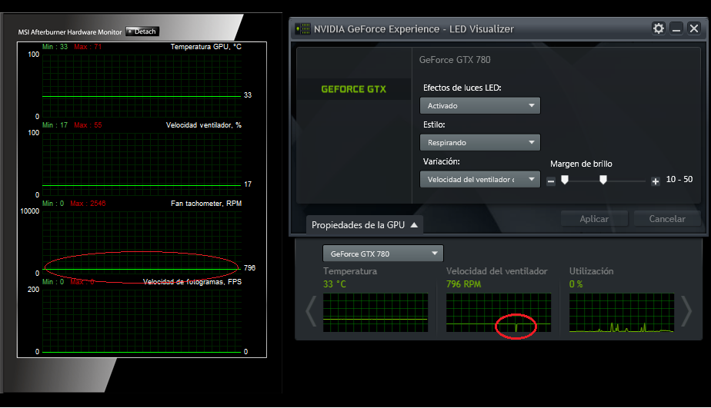
Task: Click the 33 °C temperature value
Action: pyautogui.click(x=335, y=284)
